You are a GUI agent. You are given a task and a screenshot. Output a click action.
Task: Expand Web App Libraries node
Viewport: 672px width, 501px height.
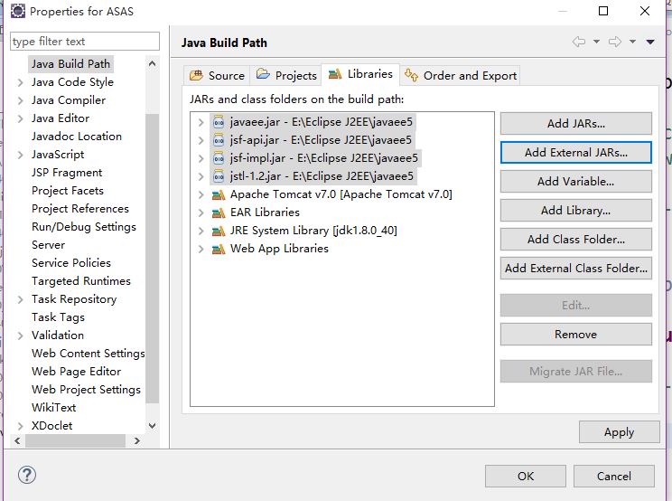click(201, 249)
